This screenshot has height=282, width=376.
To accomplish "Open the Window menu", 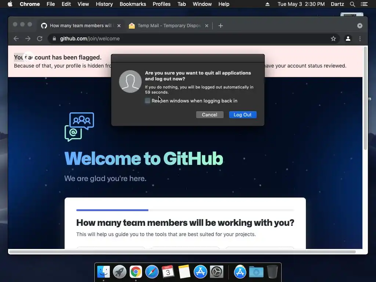I will [x=202, y=4].
